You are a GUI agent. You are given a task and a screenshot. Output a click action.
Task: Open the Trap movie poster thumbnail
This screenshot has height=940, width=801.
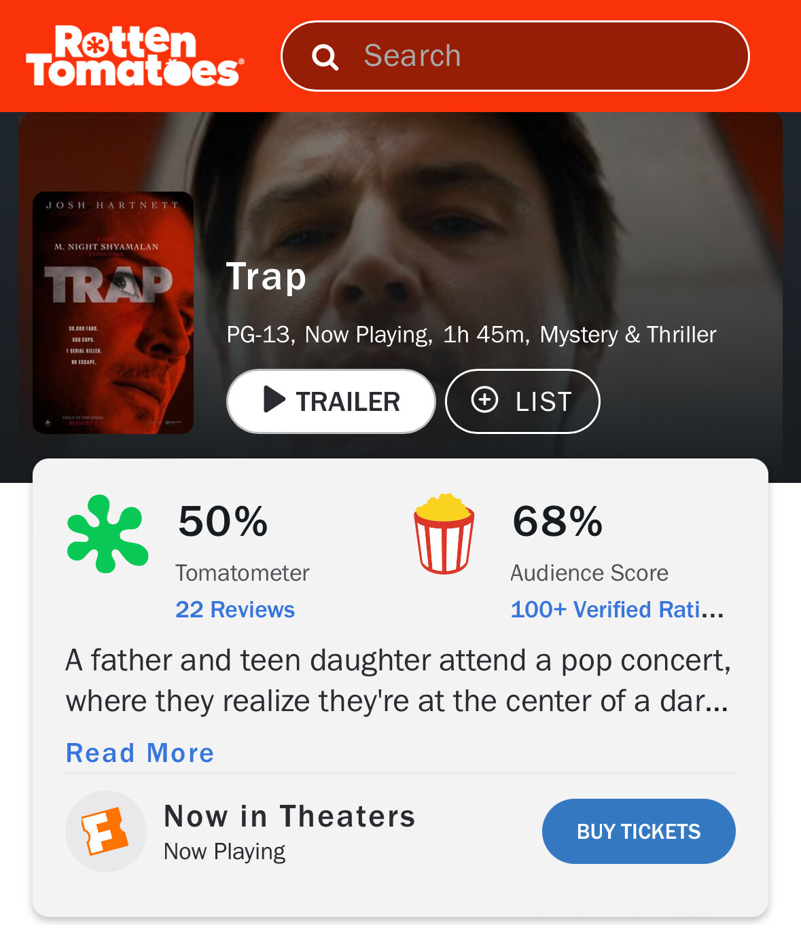113,312
